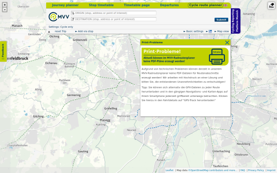Click the MVV logo
Image resolution: width=277 pixels, height=173 pixels.
point(59,17)
